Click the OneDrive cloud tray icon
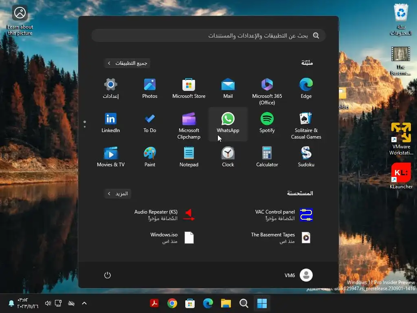The height and width of the screenshot is (313, 417). point(71,303)
